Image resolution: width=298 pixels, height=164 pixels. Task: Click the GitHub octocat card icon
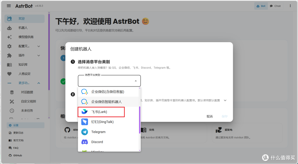click(67, 130)
